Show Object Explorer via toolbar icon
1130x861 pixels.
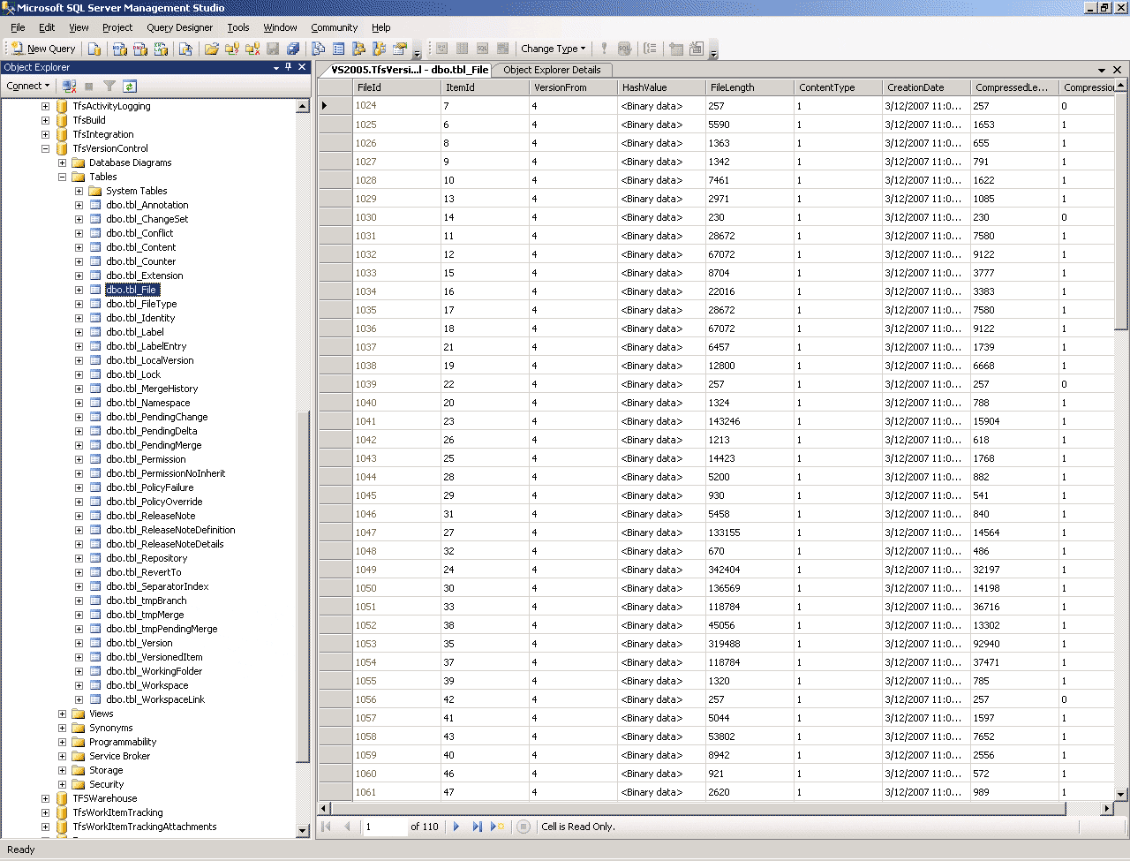coord(359,49)
